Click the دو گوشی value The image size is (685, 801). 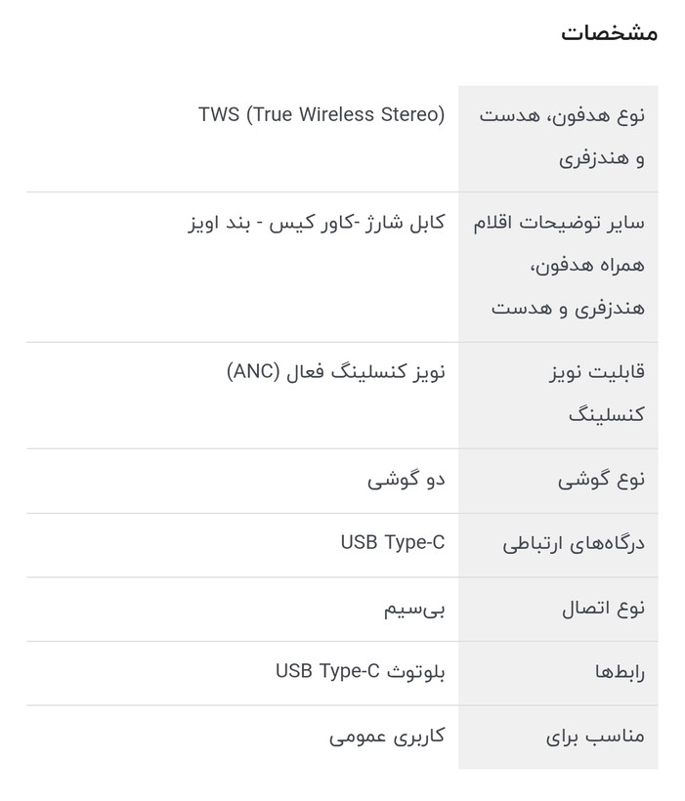(x=406, y=479)
